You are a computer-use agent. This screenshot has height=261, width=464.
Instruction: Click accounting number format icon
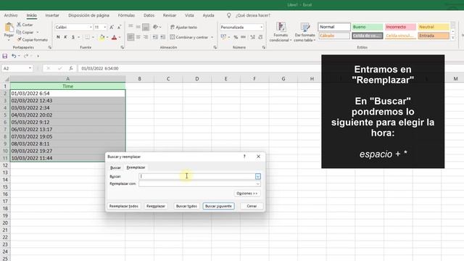pos(223,37)
